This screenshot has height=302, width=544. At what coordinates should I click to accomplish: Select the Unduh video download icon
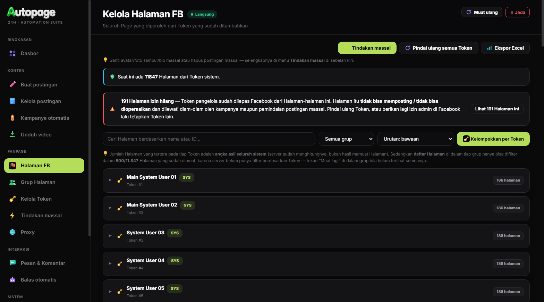[x=12, y=134]
